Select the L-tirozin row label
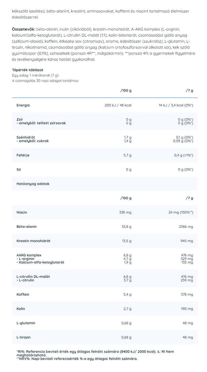Image resolution: width=207 pixels, height=372 pixels. pos(24,337)
